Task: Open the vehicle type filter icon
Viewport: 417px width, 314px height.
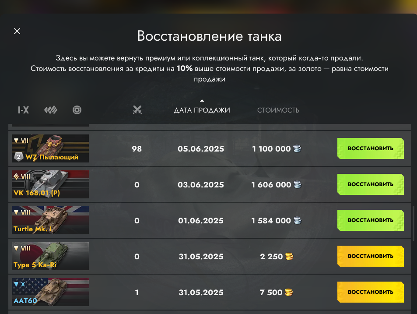Action: 50,110
